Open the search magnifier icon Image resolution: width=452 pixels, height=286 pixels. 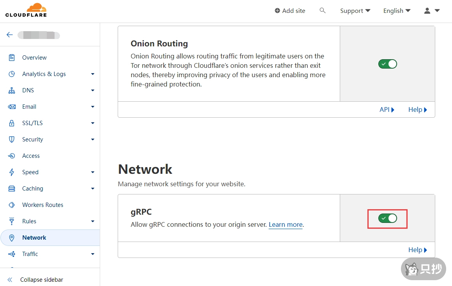pos(323,11)
